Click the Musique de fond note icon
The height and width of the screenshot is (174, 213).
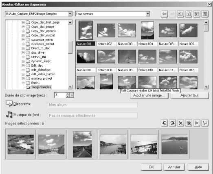tap(9, 114)
